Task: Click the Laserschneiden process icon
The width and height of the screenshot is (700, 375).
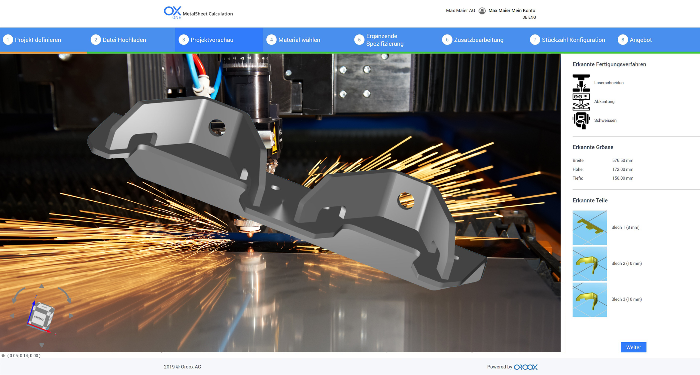Action: point(581,83)
